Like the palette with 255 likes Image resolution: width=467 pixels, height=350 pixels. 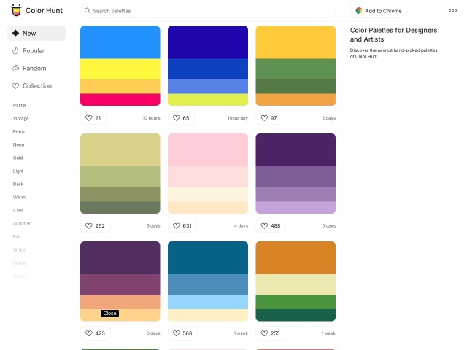[x=270, y=333]
